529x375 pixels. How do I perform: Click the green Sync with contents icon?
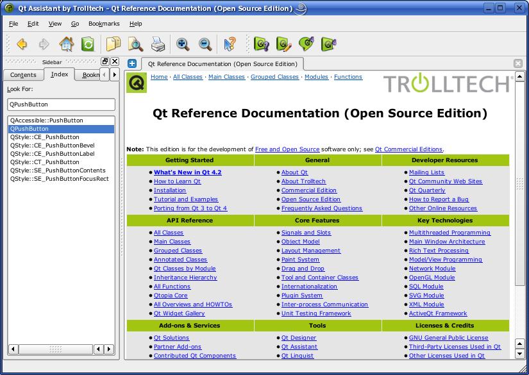click(88, 44)
